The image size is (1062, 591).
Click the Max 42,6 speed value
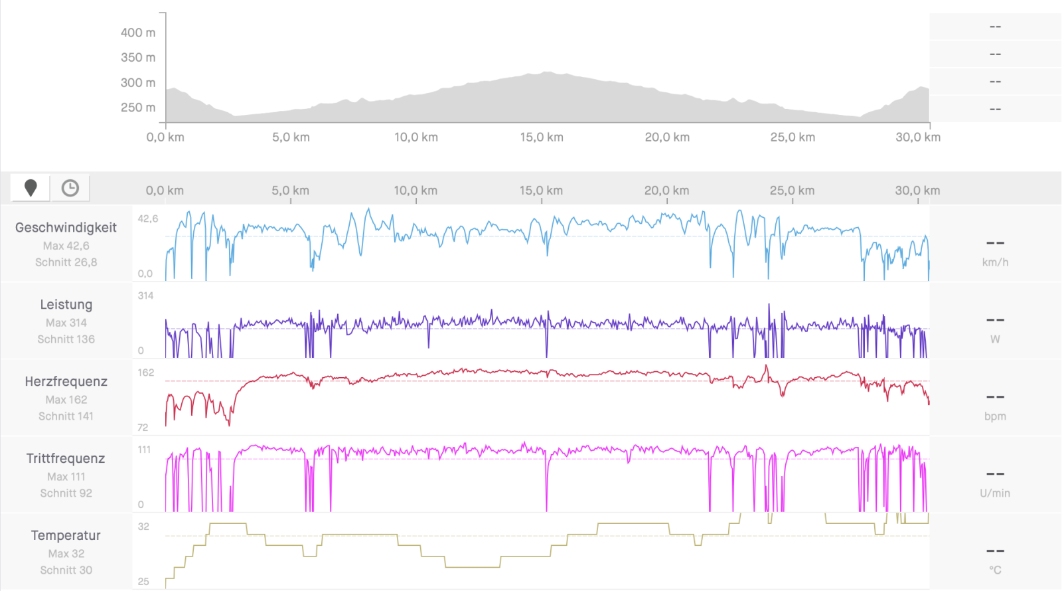coord(66,246)
